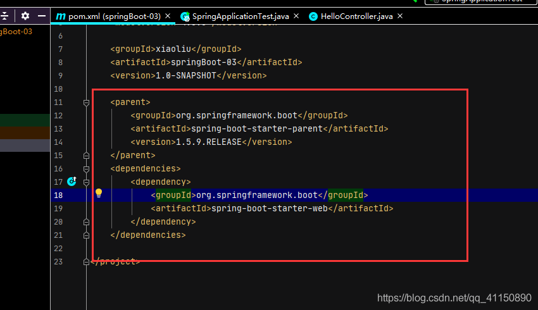This screenshot has height=310, width=538.
Task: Select the springBoot-03 project tree node
Action: (x=16, y=32)
